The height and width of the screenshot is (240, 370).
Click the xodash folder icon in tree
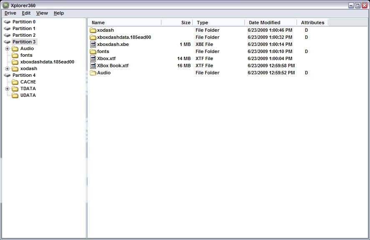[15, 69]
